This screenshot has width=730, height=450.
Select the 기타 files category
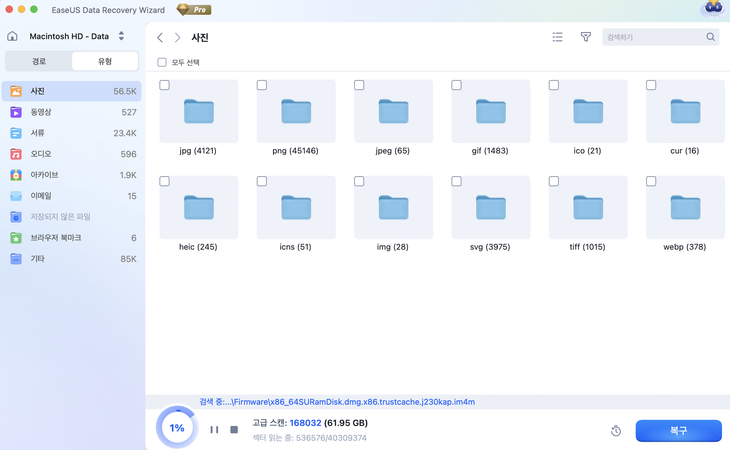[x=37, y=259]
